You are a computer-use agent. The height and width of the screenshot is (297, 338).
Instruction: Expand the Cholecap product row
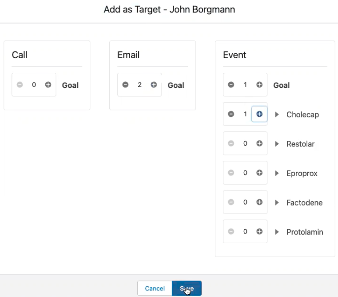(x=277, y=115)
